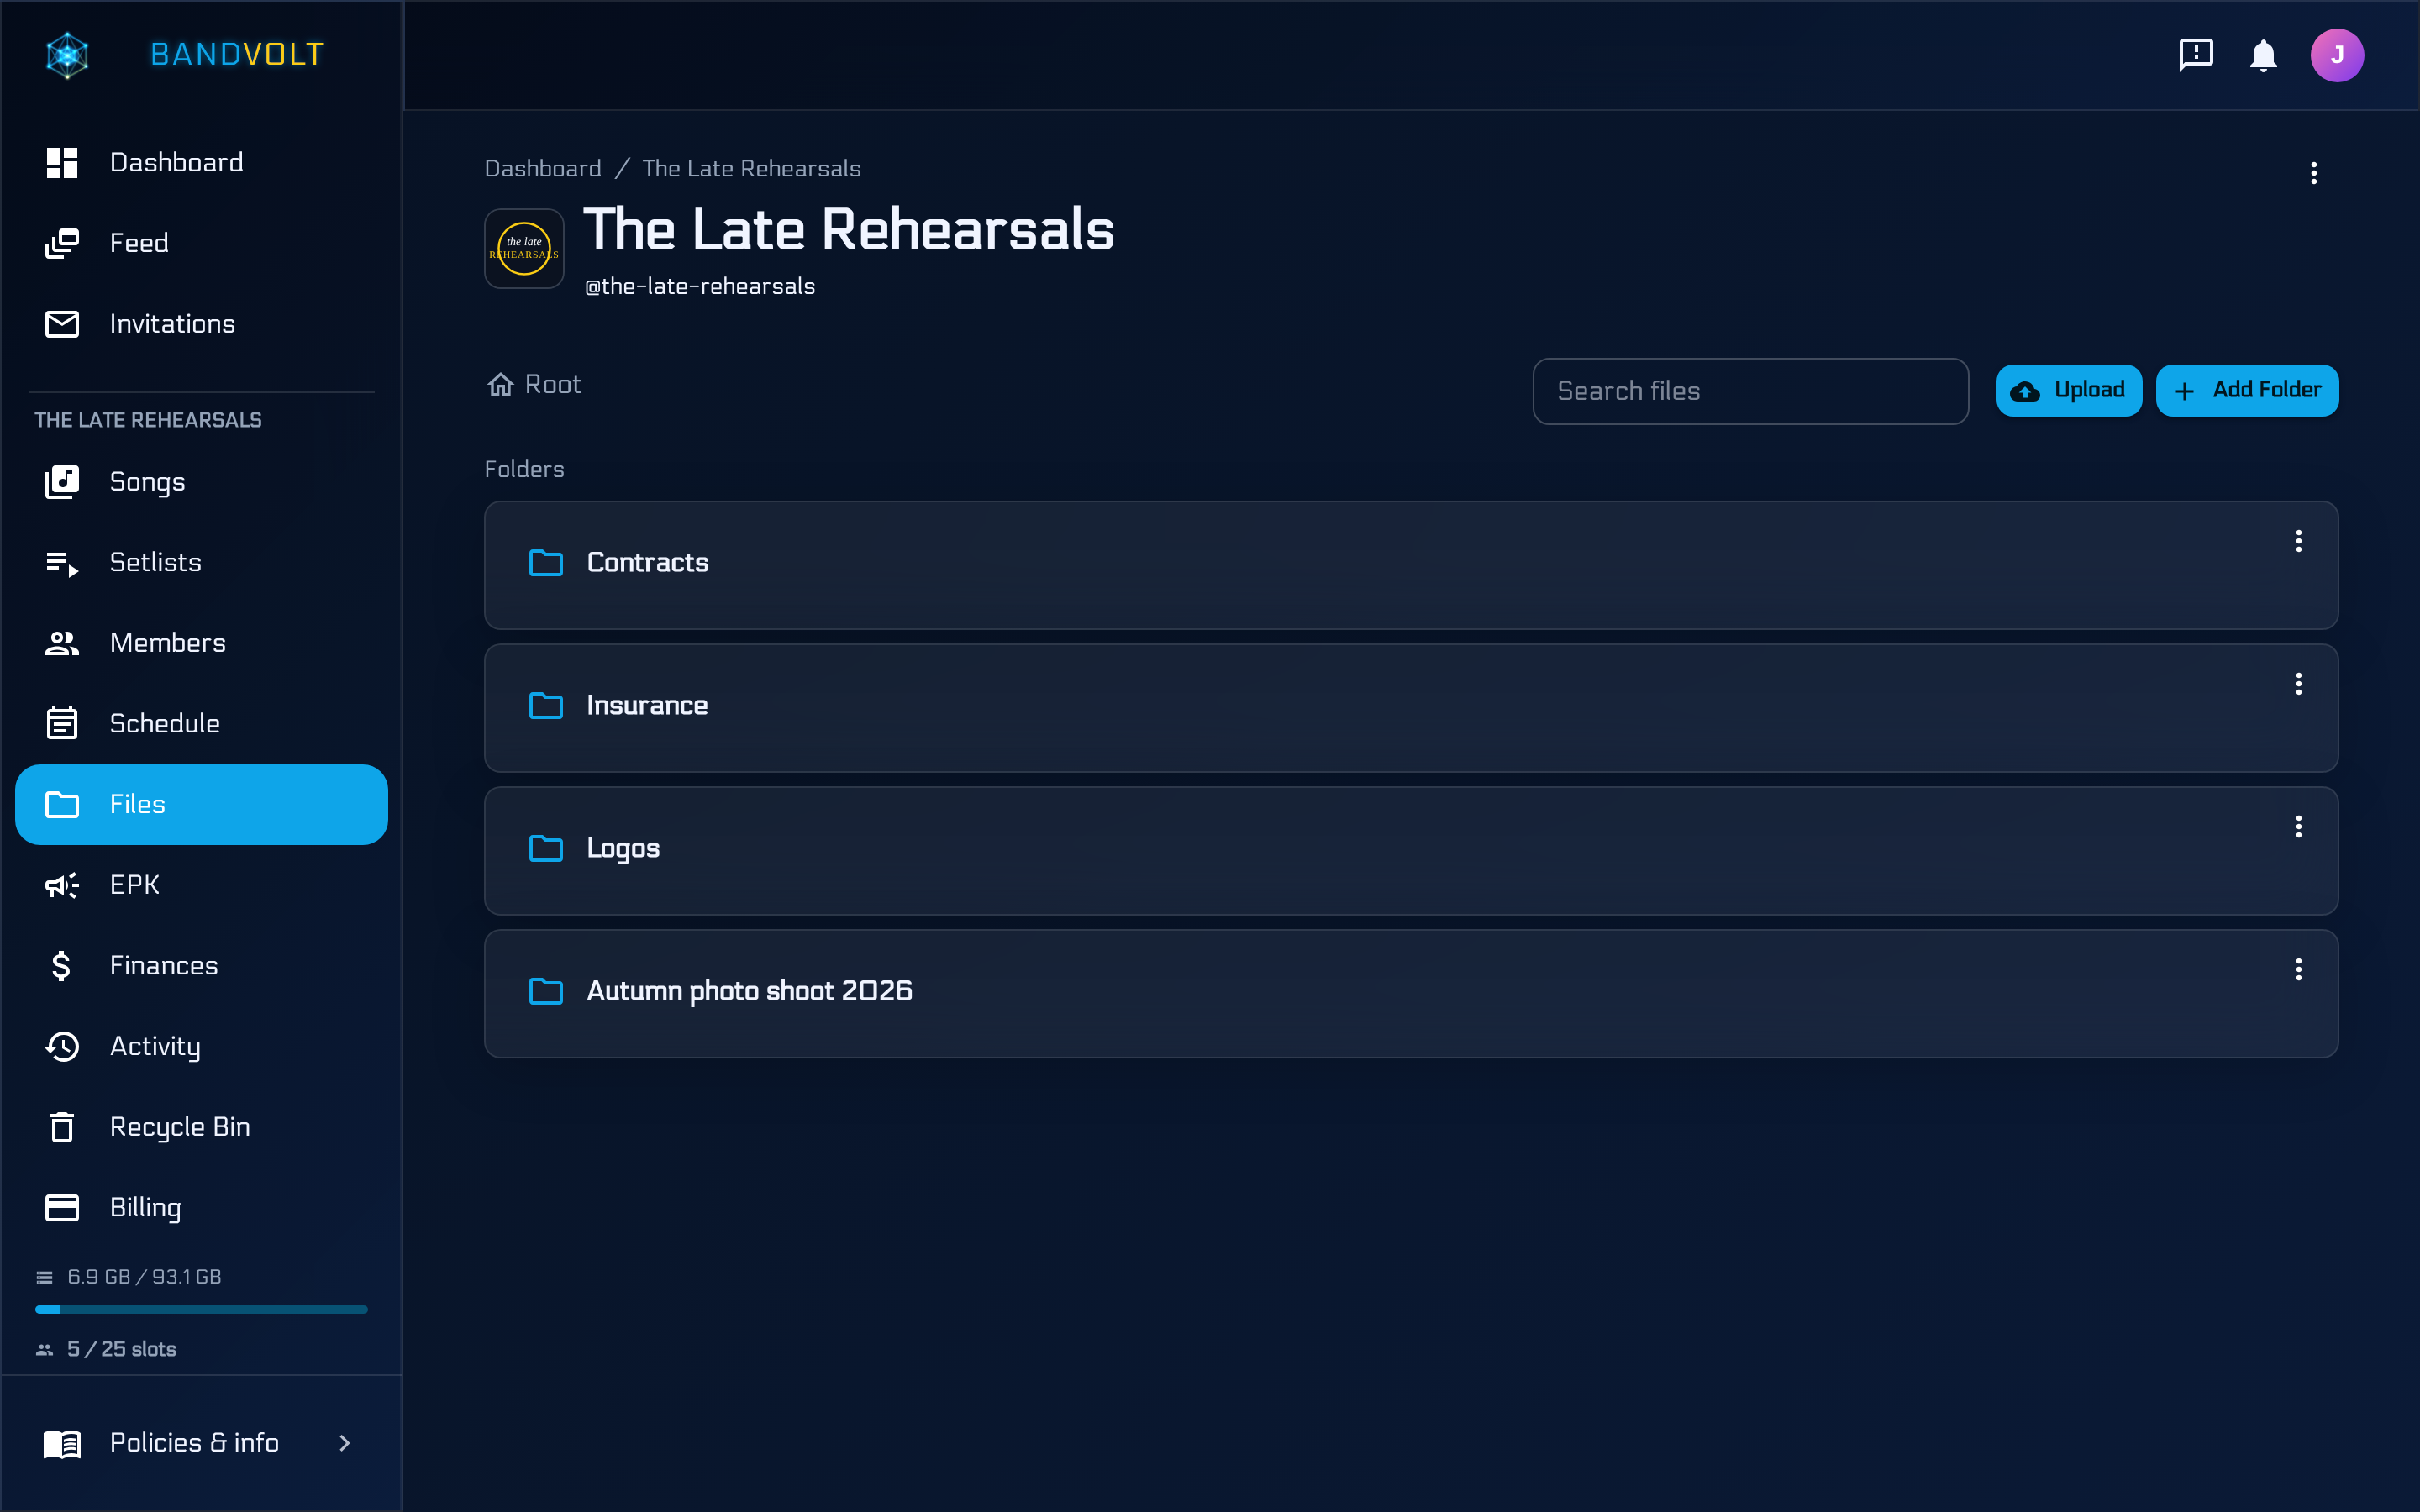Click the 5 / 25 slots text
Screen dimensions: 2420x1512
(121, 1349)
